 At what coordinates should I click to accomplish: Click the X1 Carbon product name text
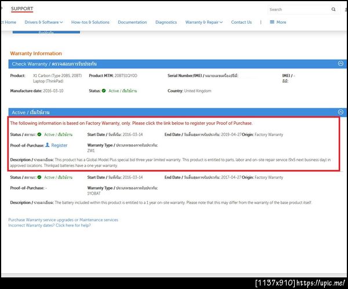point(57,78)
